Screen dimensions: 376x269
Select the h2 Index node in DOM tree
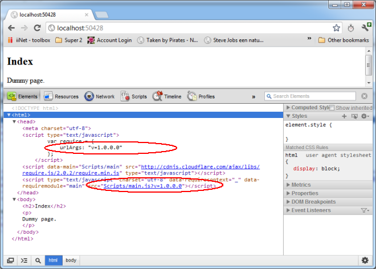point(44,206)
